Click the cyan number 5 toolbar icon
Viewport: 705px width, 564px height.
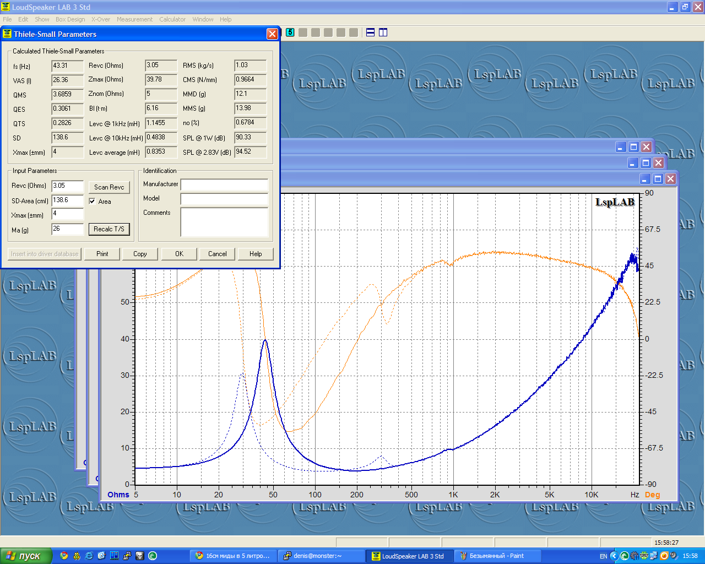point(290,32)
